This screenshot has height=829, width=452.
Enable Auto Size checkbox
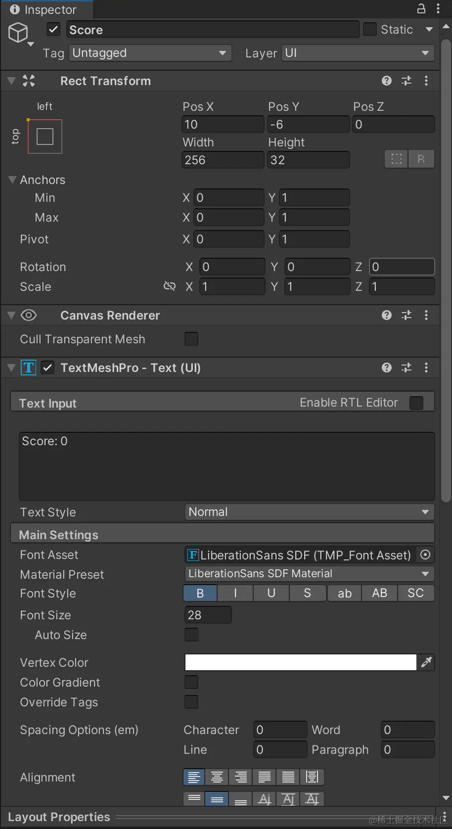tap(191, 635)
